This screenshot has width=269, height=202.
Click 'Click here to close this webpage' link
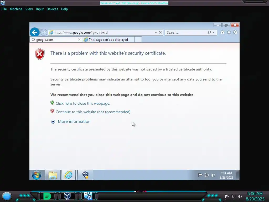click(x=83, y=103)
